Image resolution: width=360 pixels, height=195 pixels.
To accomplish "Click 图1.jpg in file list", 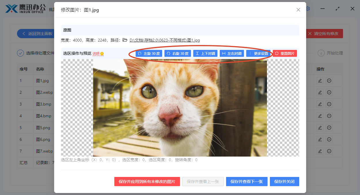I will (x=42, y=81).
